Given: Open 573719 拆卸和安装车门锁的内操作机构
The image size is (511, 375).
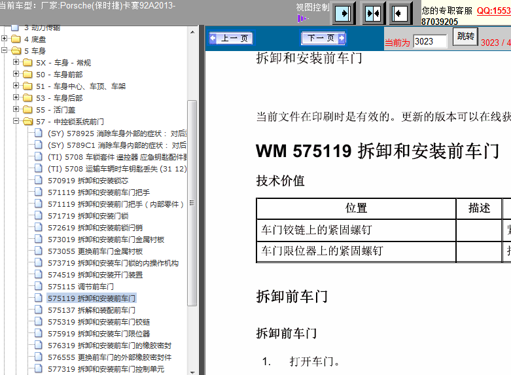Looking at the screenshot, I should point(113,263).
